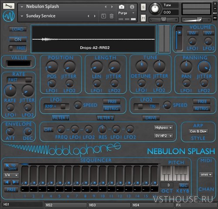Toggle the left INV button for volume LFO1
The width and height of the screenshot is (218, 209).
pos(193,33)
